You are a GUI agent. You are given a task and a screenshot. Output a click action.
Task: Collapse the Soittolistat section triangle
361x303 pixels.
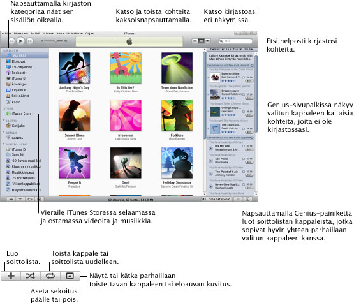tap(4, 144)
